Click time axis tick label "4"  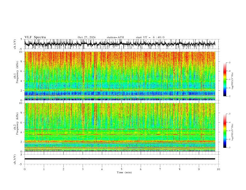point(102,169)
